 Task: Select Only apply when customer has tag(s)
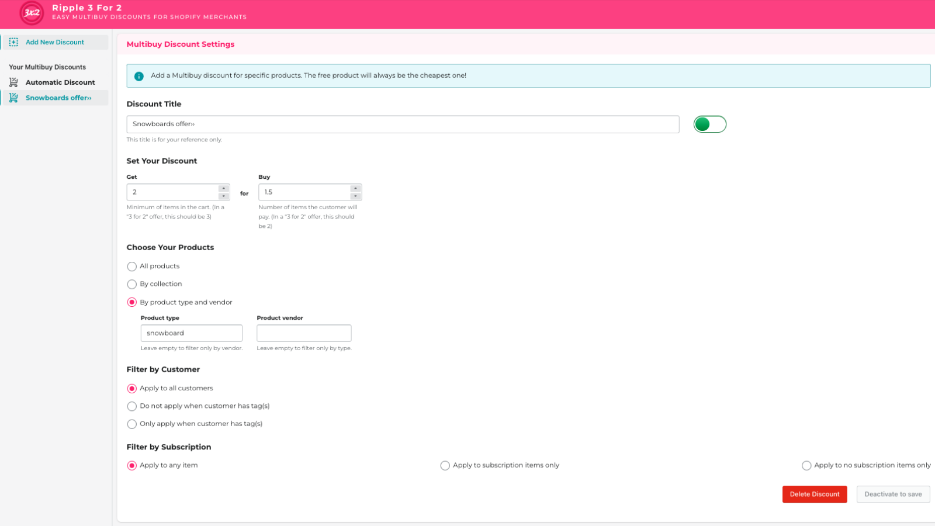click(132, 424)
